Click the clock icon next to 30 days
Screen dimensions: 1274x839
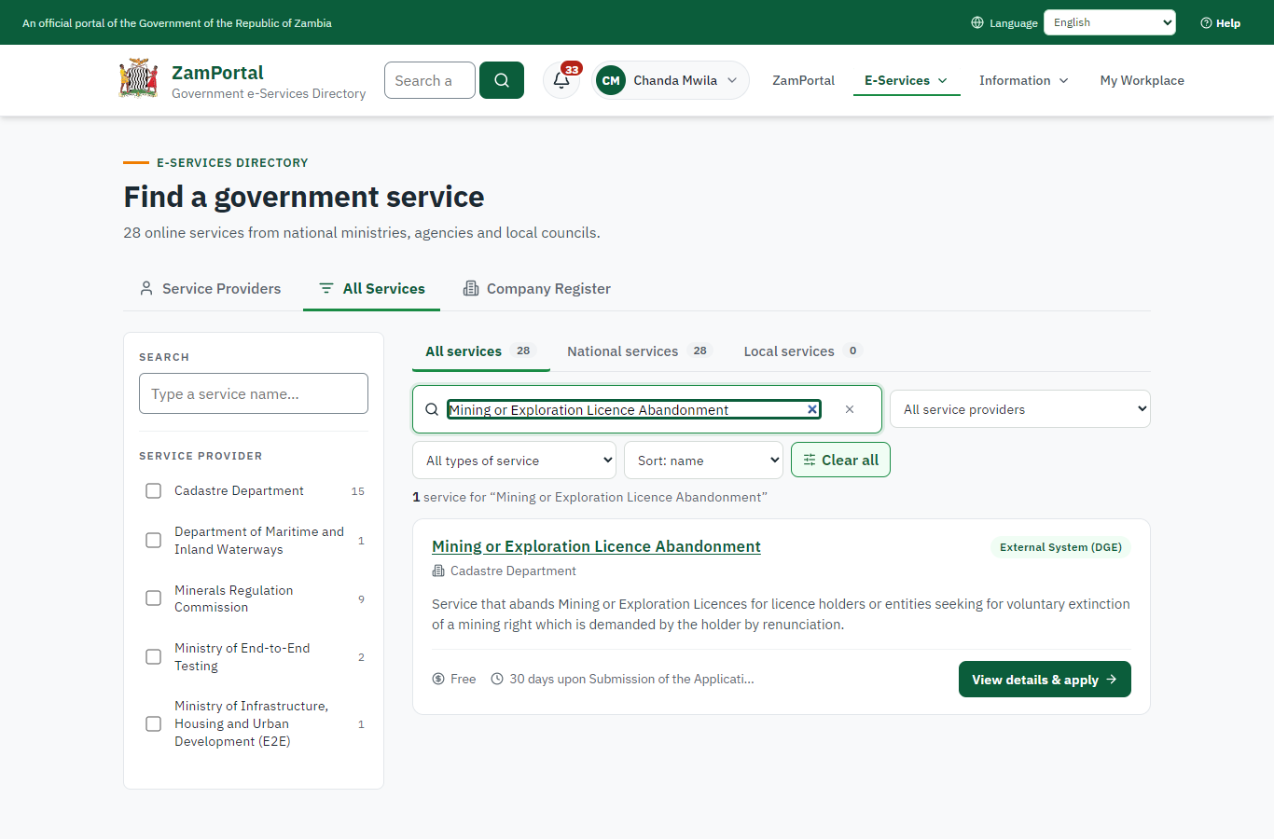tap(497, 679)
